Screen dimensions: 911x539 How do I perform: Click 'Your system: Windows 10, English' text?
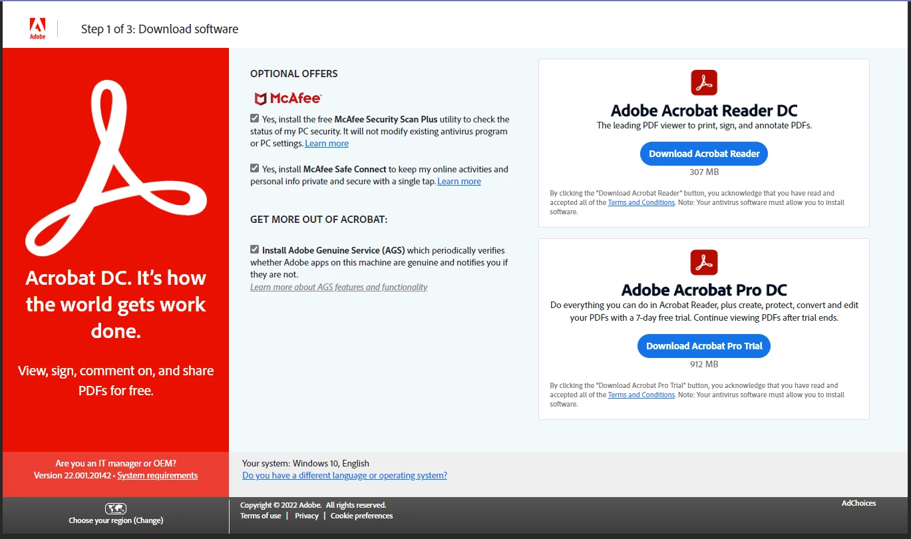click(x=305, y=464)
